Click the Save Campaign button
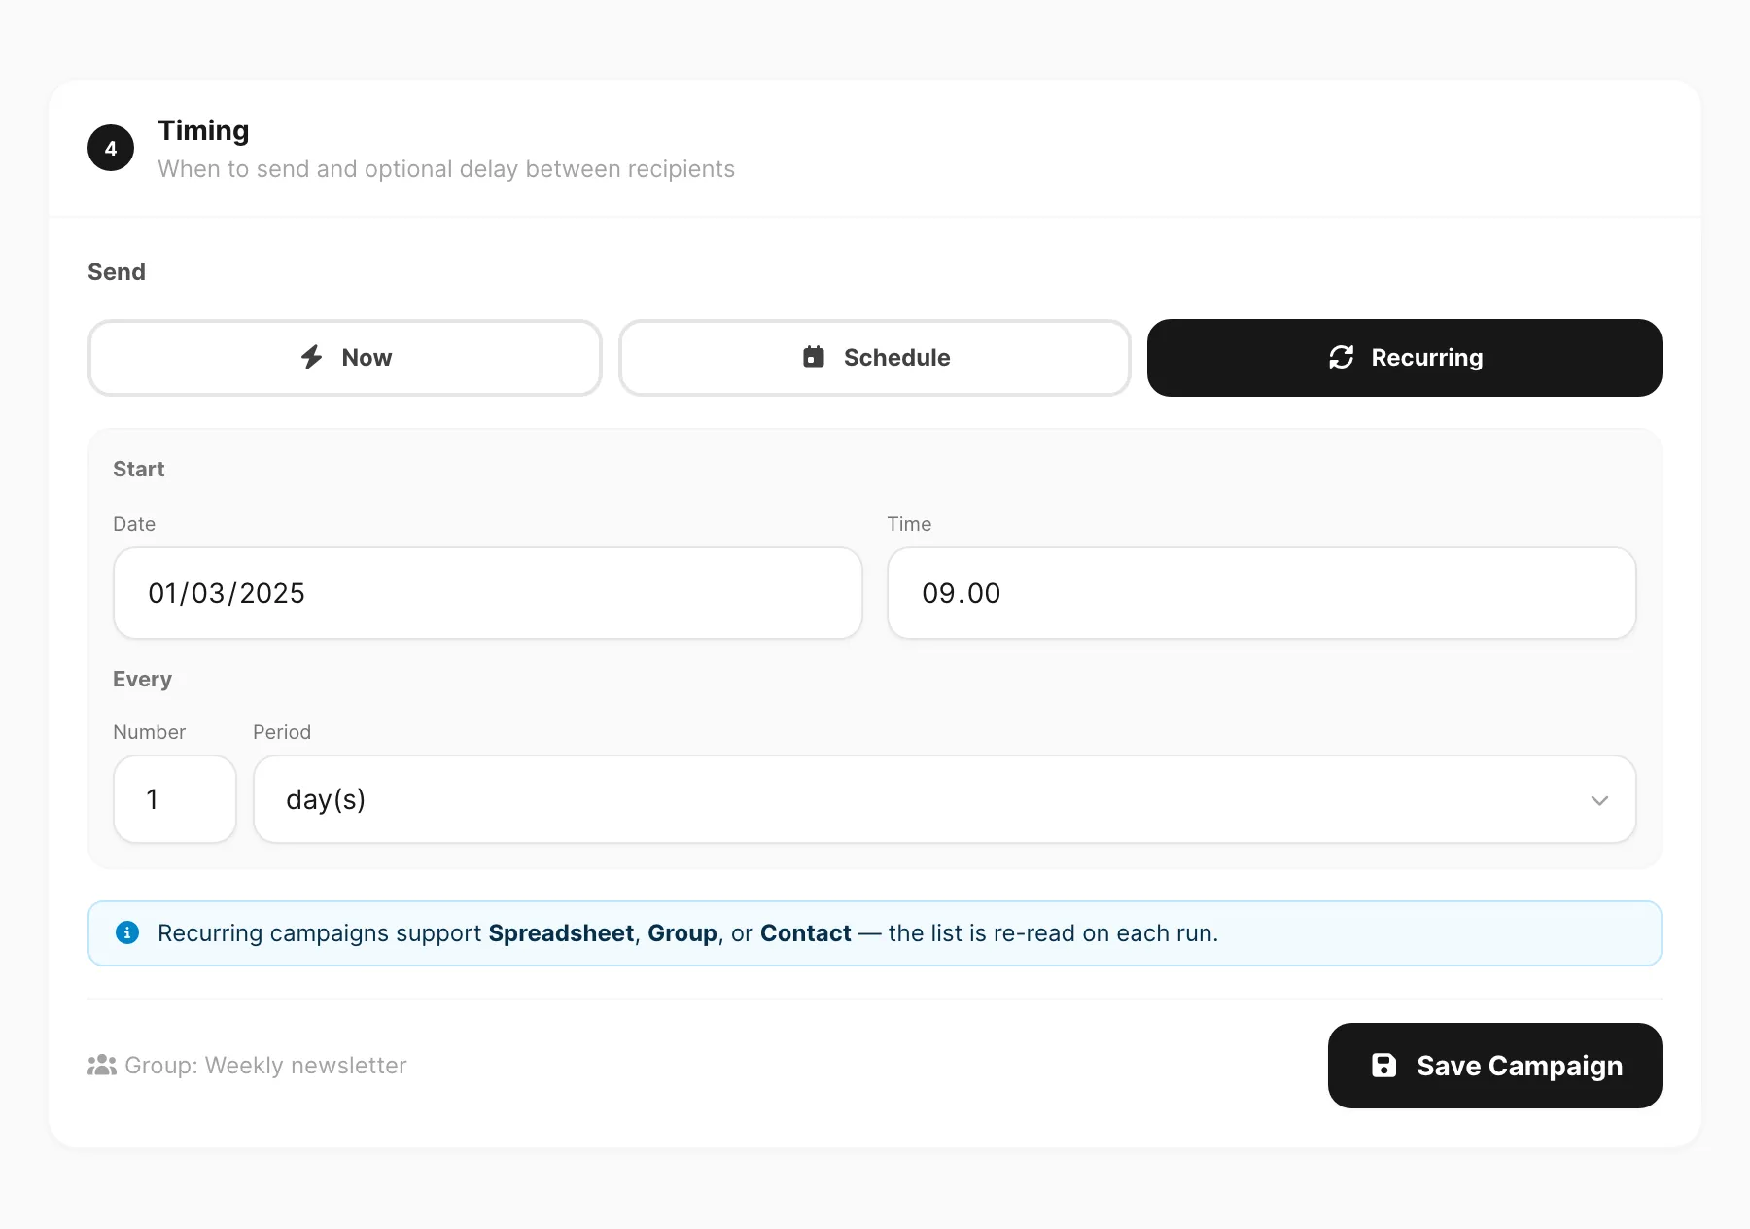The width and height of the screenshot is (1750, 1229). [x=1495, y=1066]
